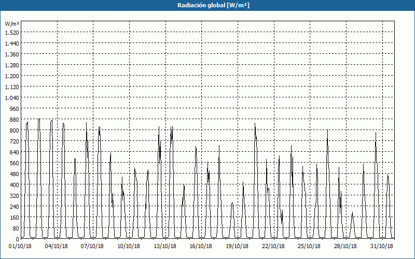Click the 16/10/18 date label
This screenshot has height=259, width=415.
[x=201, y=247]
